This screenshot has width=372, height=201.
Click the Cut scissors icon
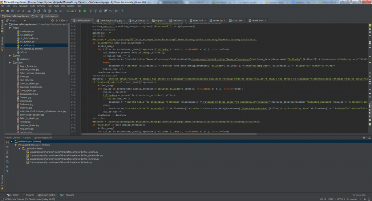[29, 11]
